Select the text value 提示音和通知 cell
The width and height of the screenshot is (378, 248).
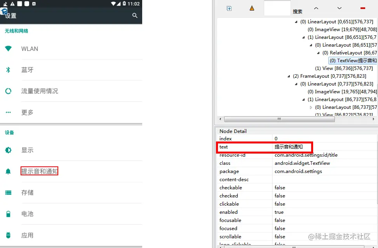pos(324,147)
